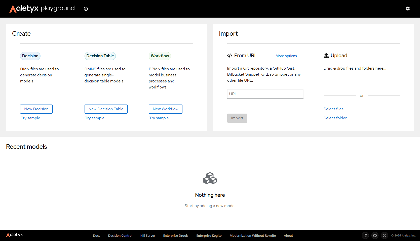Open the GitHub icon in footer
The image size is (420, 241).
(x=375, y=235)
